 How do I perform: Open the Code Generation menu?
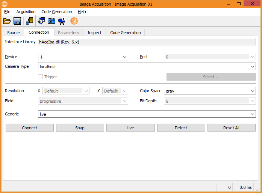pyautogui.click(x=57, y=12)
